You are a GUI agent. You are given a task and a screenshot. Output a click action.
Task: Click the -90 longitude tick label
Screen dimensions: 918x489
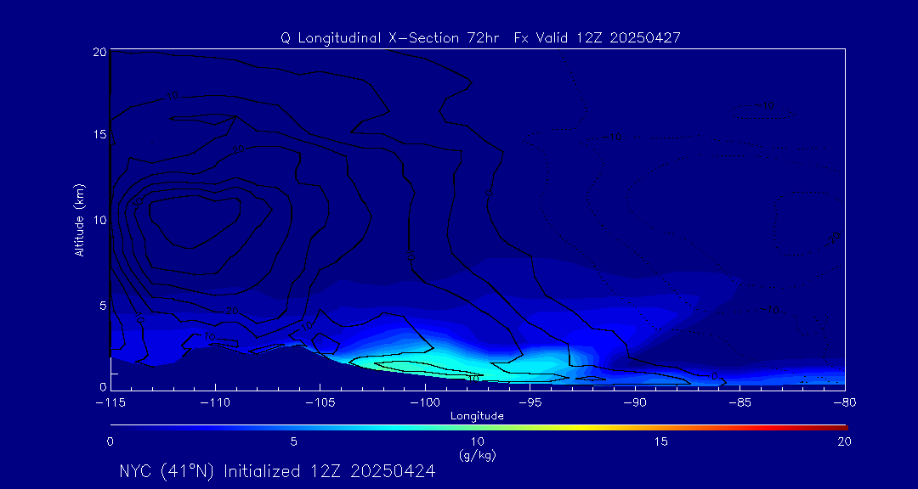pos(635,403)
